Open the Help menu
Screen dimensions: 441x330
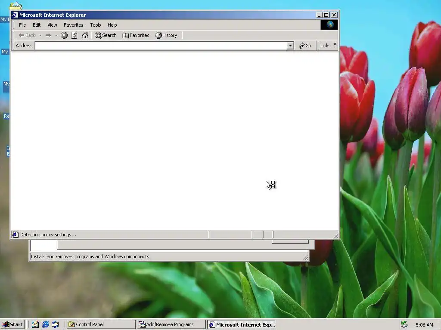point(112,25)
